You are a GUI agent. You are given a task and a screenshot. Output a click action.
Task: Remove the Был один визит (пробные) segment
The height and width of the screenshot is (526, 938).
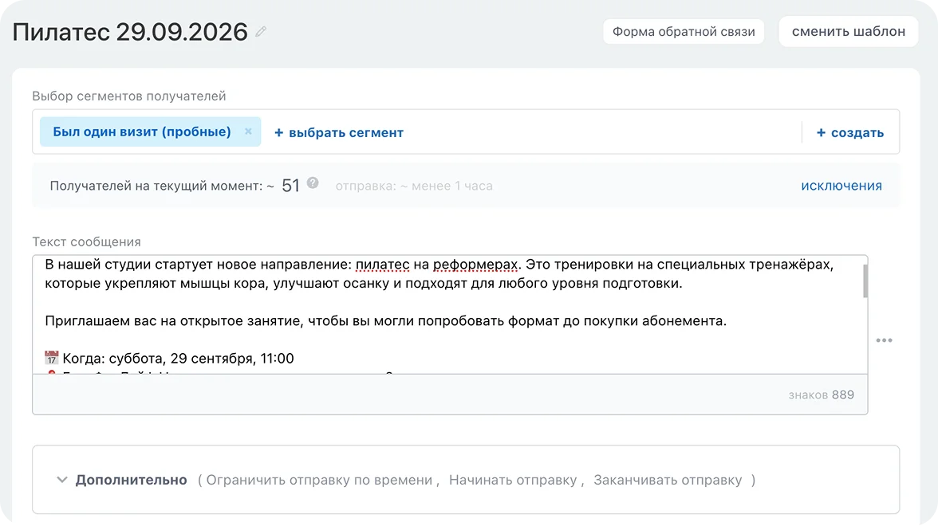coord(248,131)
